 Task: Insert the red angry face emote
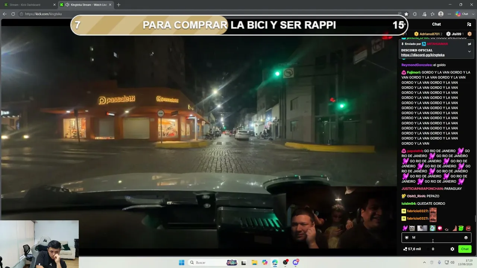[468, 228]
